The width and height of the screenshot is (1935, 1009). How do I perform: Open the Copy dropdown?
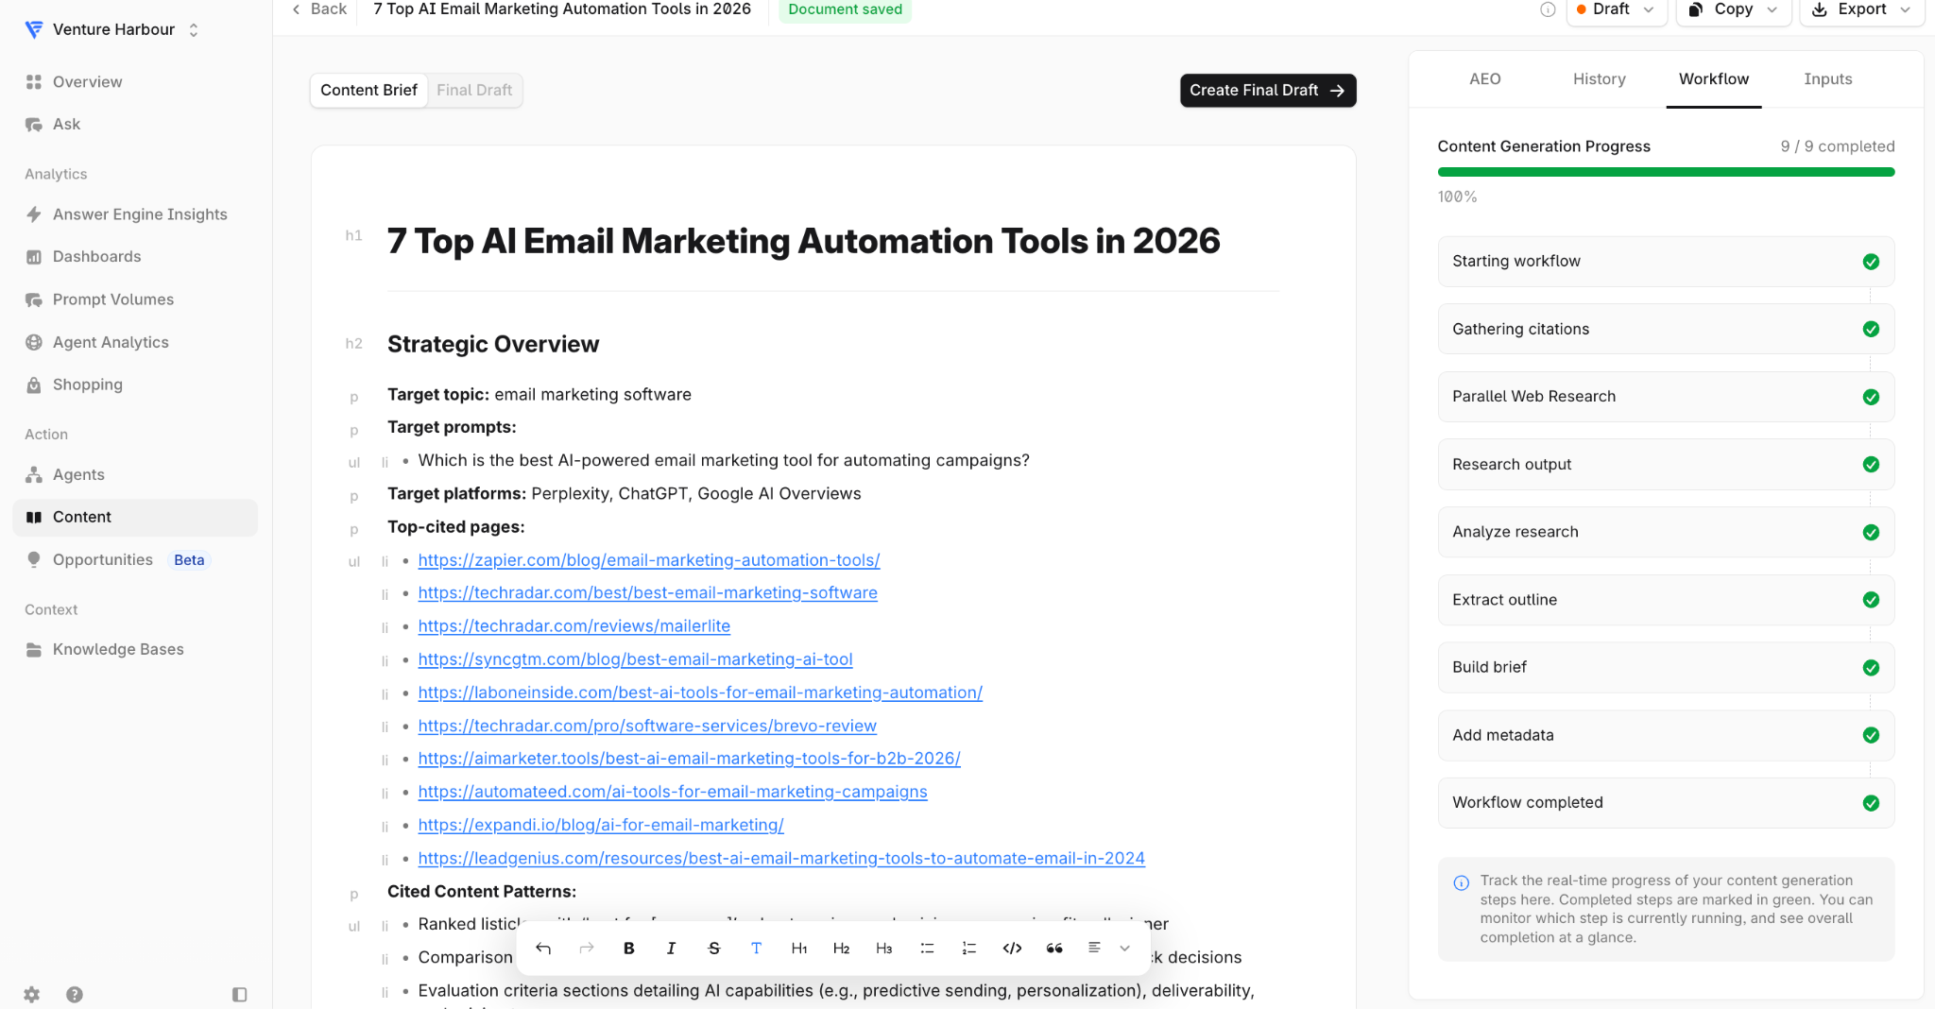tap(1734, 9)
